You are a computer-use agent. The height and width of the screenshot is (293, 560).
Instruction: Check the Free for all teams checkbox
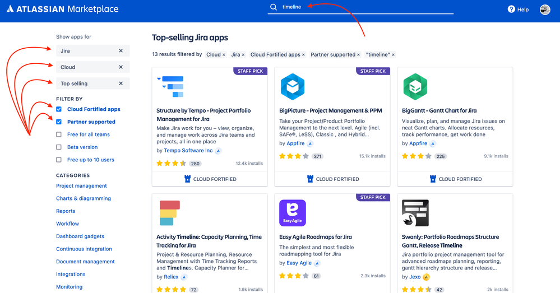click(x=59, y=134)
